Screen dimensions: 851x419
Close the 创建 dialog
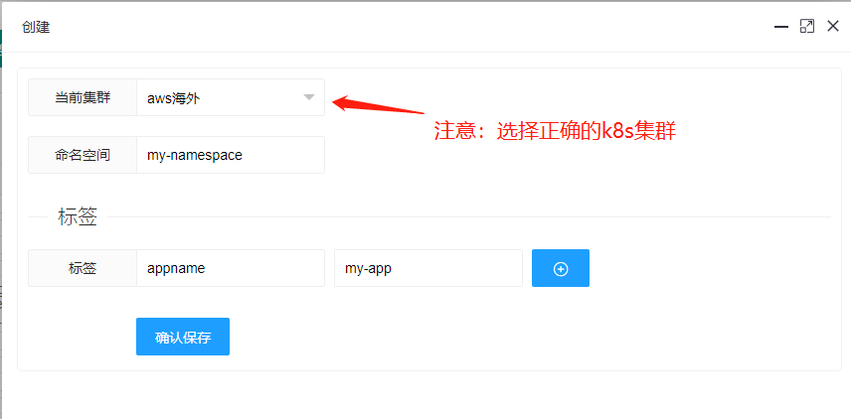[832, 26]
